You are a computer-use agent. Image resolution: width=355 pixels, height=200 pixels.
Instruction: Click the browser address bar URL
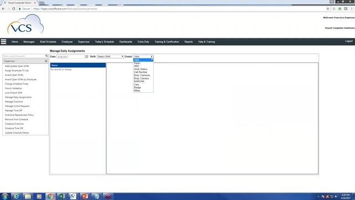[x=65, y=9]
